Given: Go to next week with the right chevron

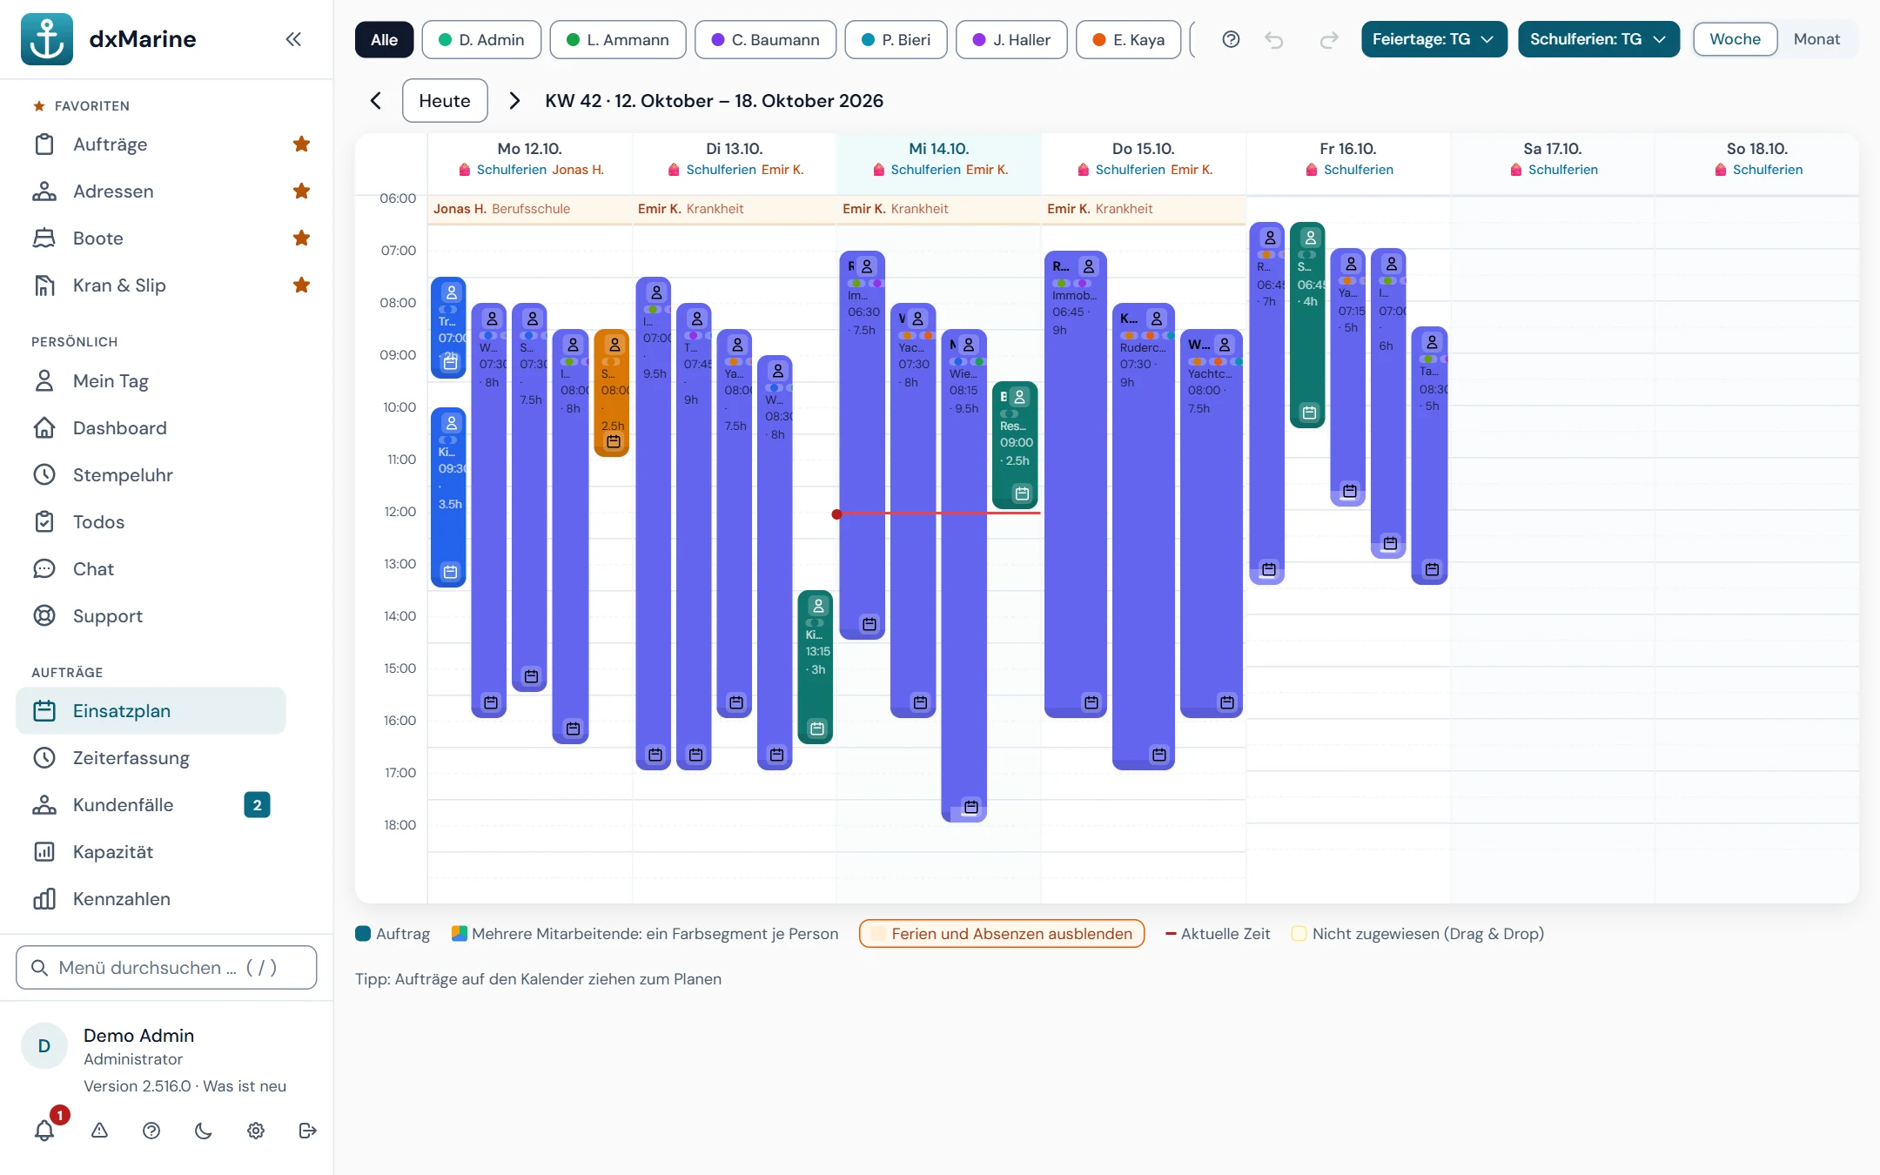Looking at the screenshot, I should (514, 101).
